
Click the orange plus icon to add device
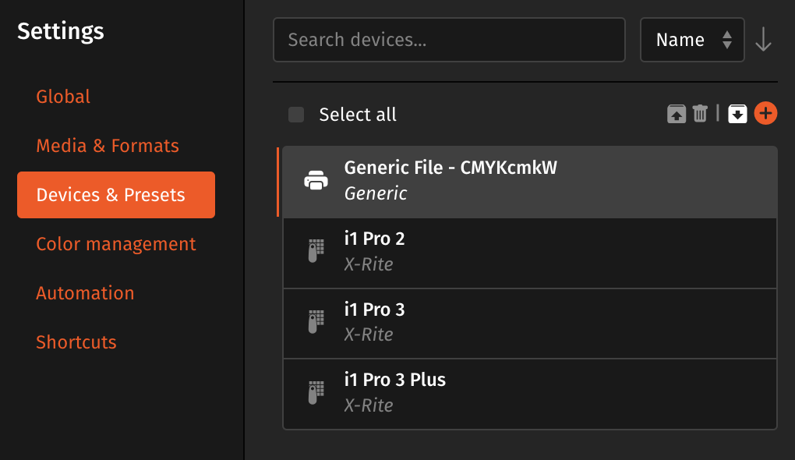point(765,113)
